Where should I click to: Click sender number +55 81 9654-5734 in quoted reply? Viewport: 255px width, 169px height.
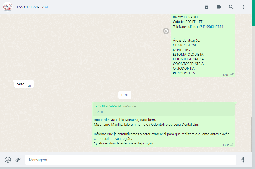[x=108, y=106]
